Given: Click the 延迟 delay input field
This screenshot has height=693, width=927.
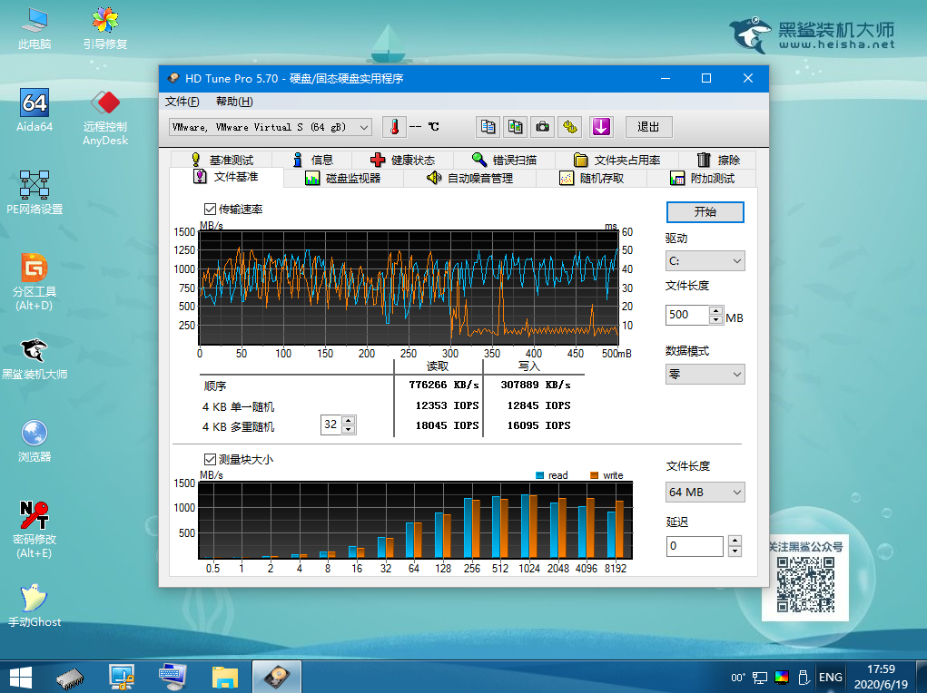Looking at the screenshot, I should pyautogui.click(x=695, y=546).
